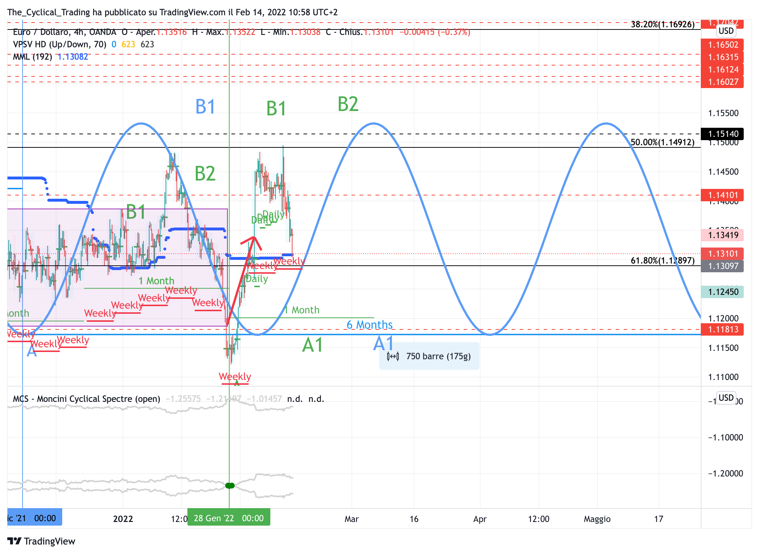This screenshot has width=759, height=554.
Task: Click the 750 barre (175g) measurement box
Action: click(x=429, y=356)
